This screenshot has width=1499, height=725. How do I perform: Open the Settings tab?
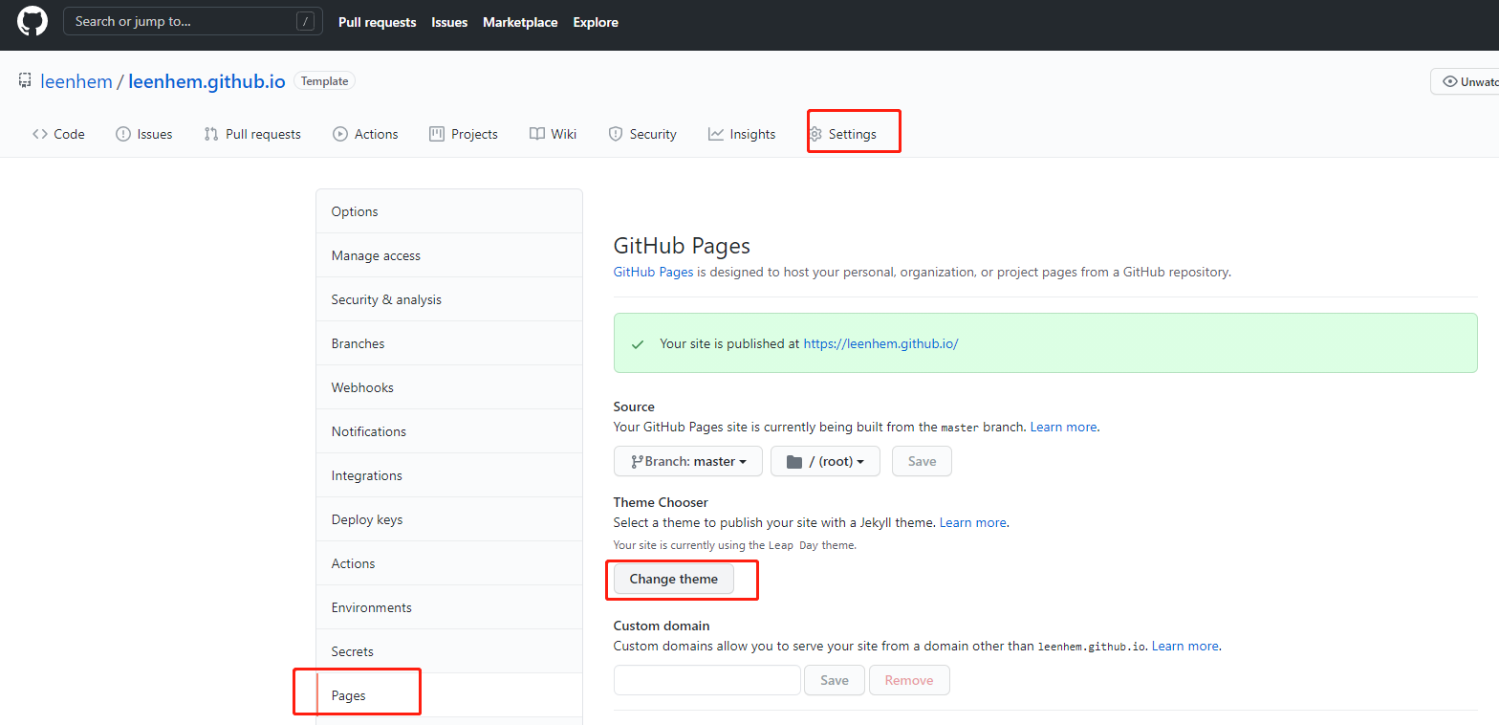click(x=842, y=134)
